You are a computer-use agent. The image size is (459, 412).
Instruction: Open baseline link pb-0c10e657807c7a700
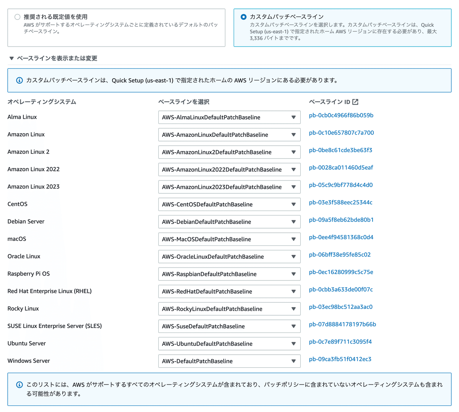click(x=342, y=133)
